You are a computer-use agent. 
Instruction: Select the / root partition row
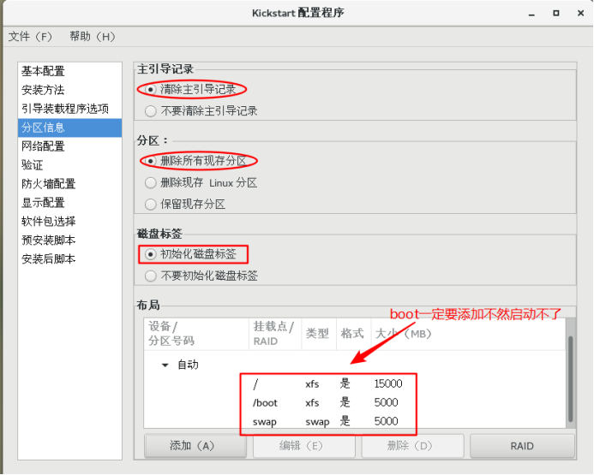point(355,384)
